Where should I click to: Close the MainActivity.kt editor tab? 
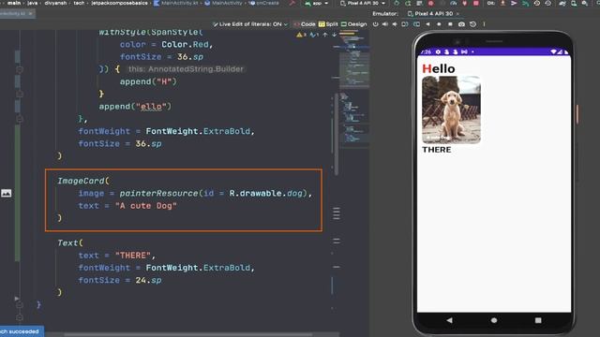coord(31,13)
